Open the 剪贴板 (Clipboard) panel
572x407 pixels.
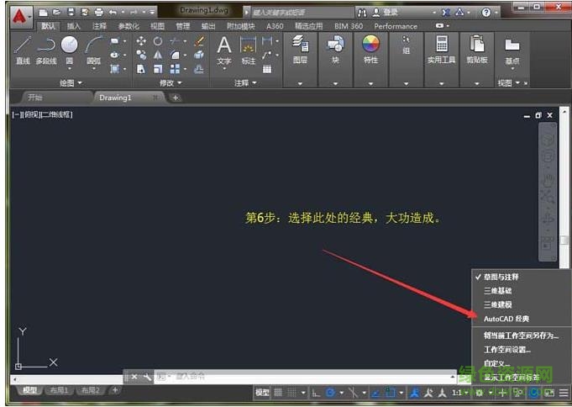[x=477, y=50]
